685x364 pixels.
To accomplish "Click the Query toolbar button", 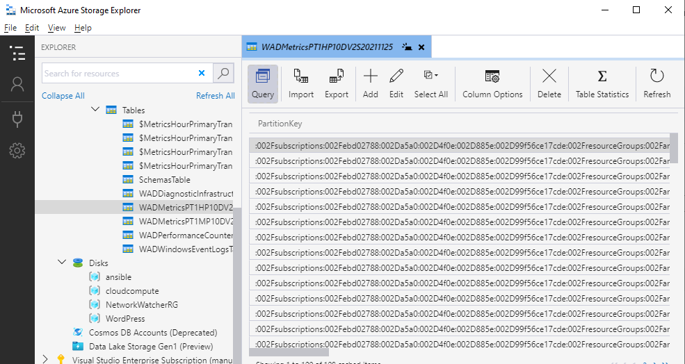I will [x=263, y=84].
